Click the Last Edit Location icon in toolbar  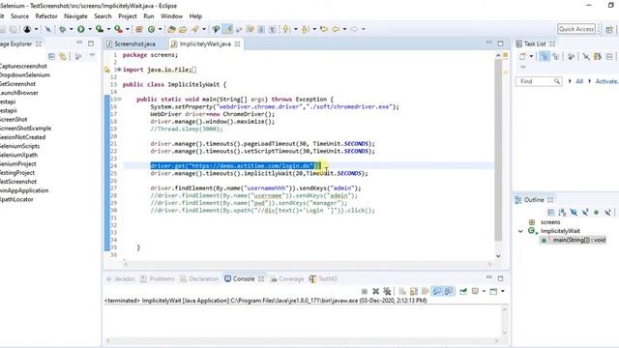324,29
